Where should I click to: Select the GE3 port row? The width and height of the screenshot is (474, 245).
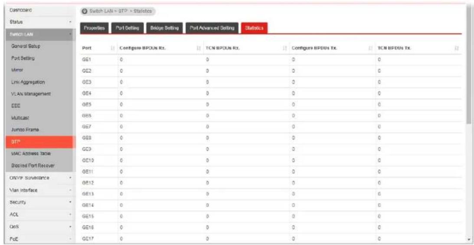tap(271, 82)
